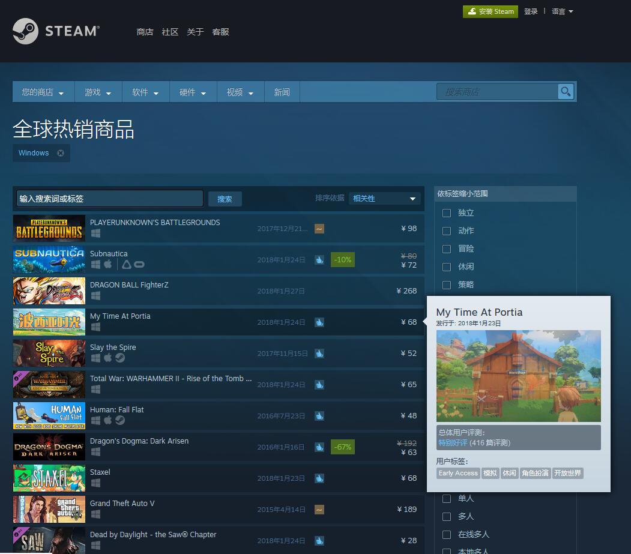Image resolution: width=631 pixels, height=554 pixels.
Task: Open the 软件 dropdown menu
Action: click(x=145, y=92)
